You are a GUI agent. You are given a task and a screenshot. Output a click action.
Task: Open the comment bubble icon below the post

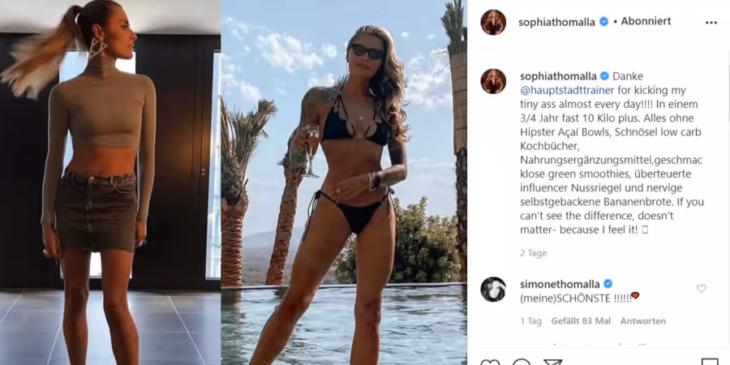(x=522, y=362)
